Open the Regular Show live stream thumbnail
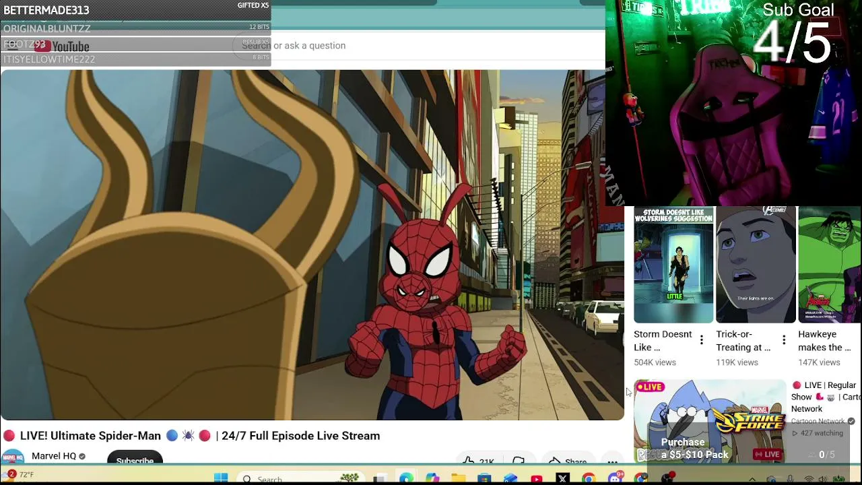Viewport: 862px width, 485px height. (710, 422)
